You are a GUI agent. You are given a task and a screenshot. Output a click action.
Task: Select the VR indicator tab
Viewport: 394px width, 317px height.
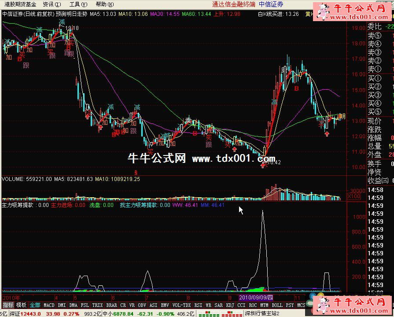(x=132, y=305)
